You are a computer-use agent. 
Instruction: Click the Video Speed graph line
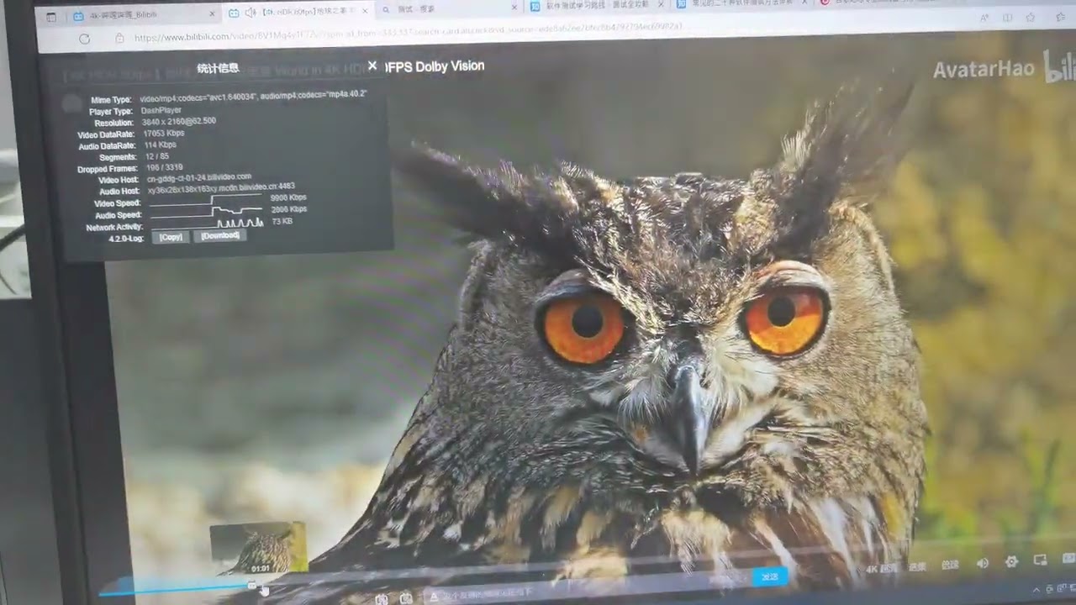[205, 202]
